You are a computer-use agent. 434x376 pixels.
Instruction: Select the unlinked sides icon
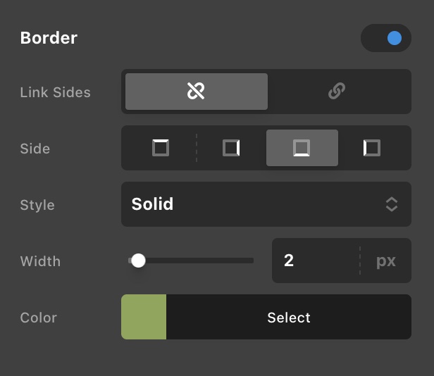(x=196, y=92)
